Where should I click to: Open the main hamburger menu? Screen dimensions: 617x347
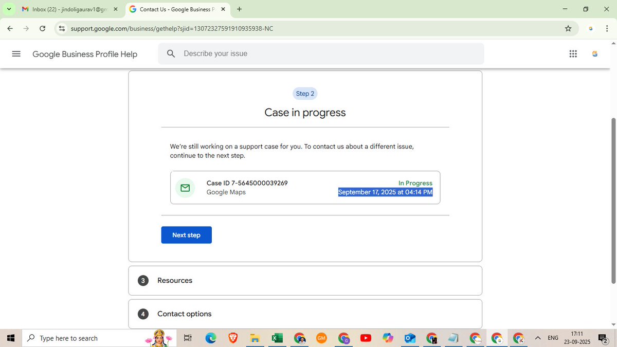pyautogui.click(x=16, y=54)
